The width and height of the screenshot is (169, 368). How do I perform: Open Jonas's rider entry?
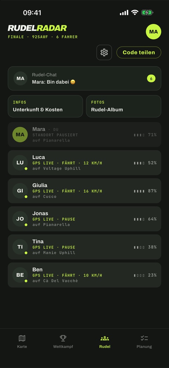[x=84, y=219]
